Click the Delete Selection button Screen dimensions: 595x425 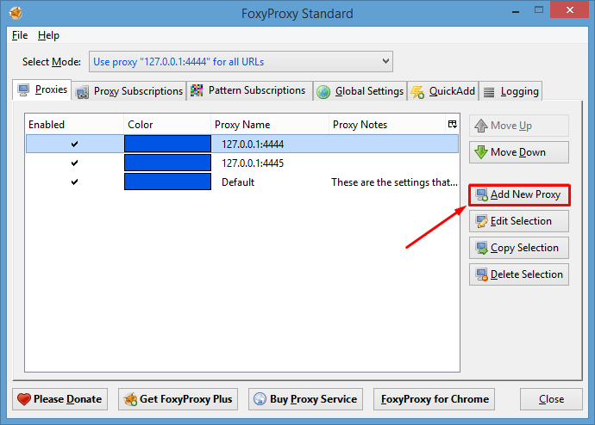point(519,274)
